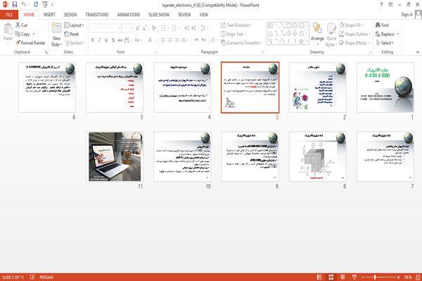The height and width of the screenshot is (281, 422).
Task: Expand the Layout dropdown
Action: coord(74,25)
